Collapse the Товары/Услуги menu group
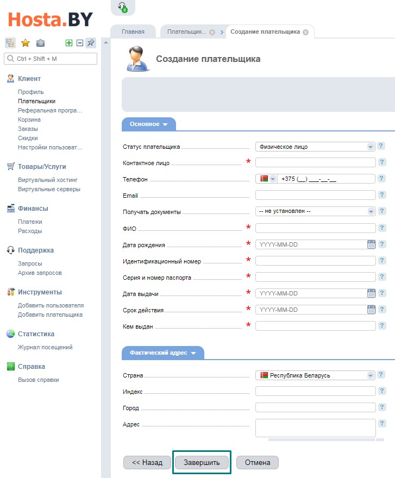 pyautogui.click(x=42, y=167)
